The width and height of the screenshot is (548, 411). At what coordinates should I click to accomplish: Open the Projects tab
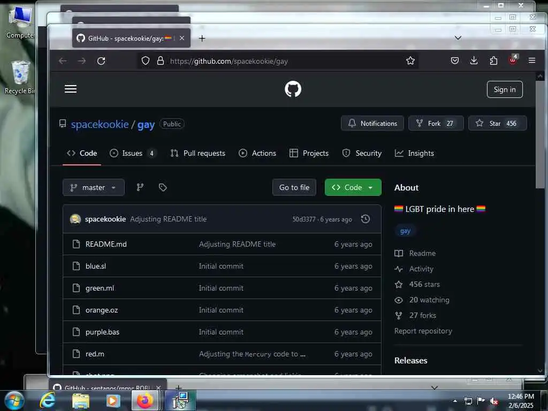309,153
